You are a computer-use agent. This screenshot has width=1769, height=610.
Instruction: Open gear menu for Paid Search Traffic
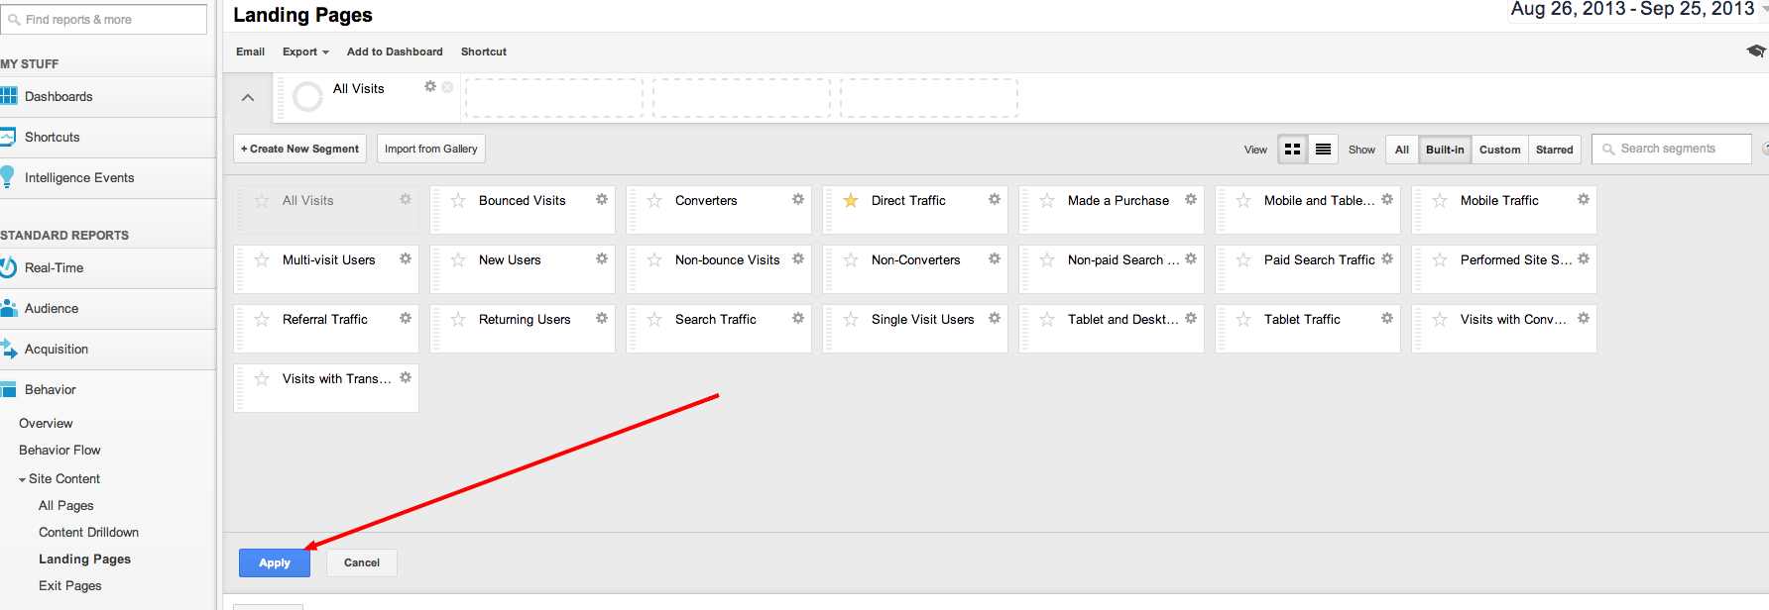[x=1387, y=258]
